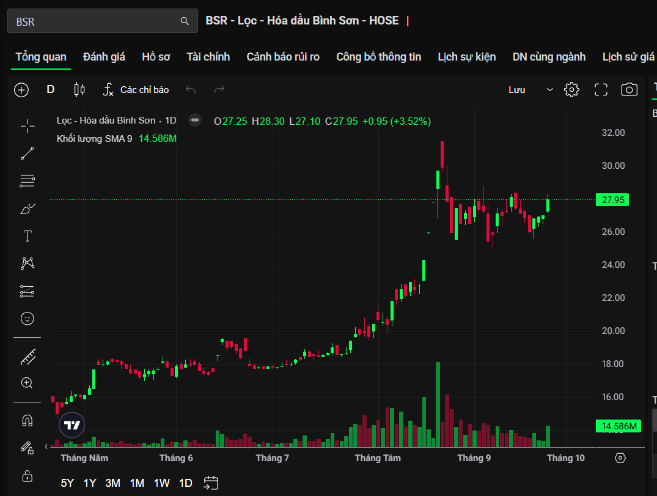Click the Khối lượng SMA 9 indicator label
Viewport: 657px width, 496px height.
click(x=94, y=139)
